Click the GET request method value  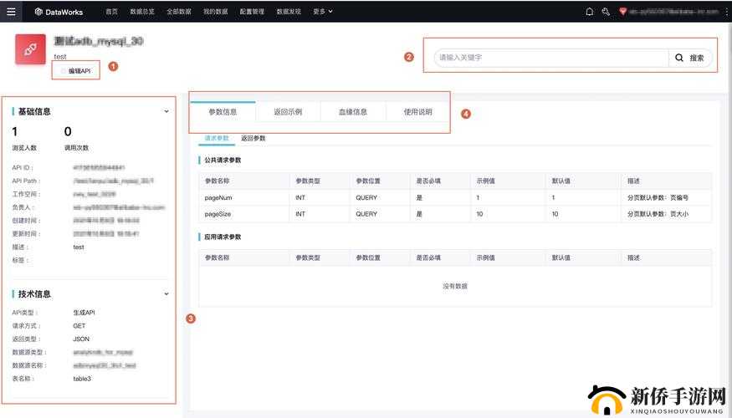pos(79,326)
